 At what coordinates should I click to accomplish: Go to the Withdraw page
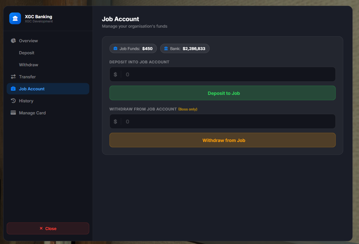point(48,65)
